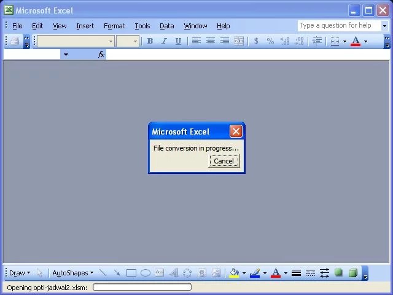
Task: Click Decrease Indent icon
Action: (x=317, y=41)
